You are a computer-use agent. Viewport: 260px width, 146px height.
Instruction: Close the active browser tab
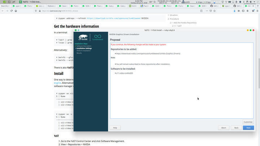pyautogui.click(x=253, y=6)
